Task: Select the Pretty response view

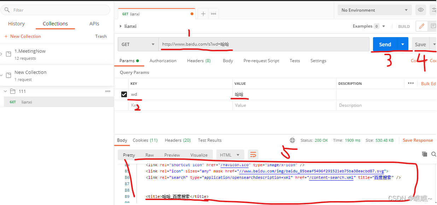Action: click(129, 155)
